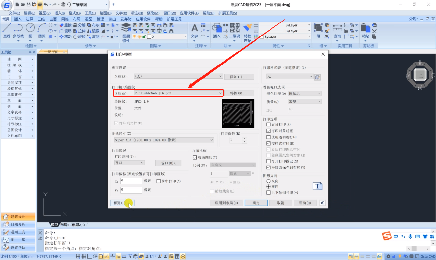436x260 pixels.
Task: Click the 确定 OK button
Action: point(256,203)
